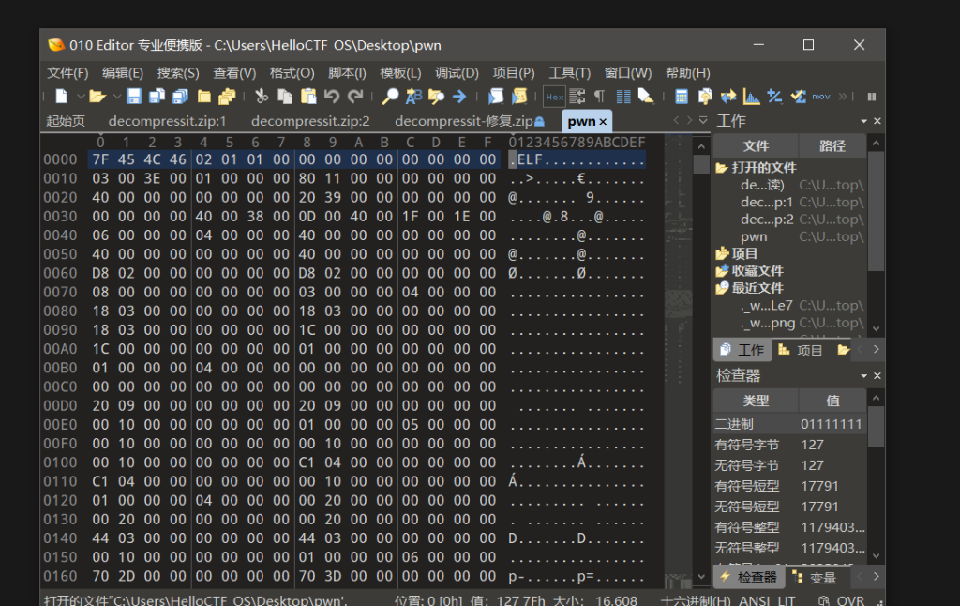Open Replace with the AB icon

click(x=413, y=97)
